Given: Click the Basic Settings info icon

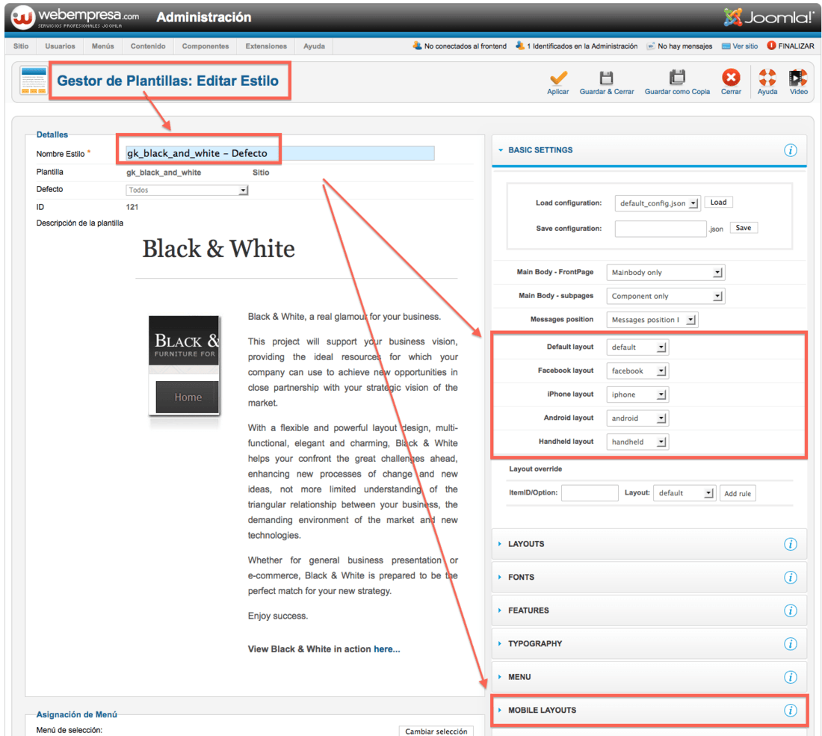Looking at the screenshot, I should click(790, 150).
